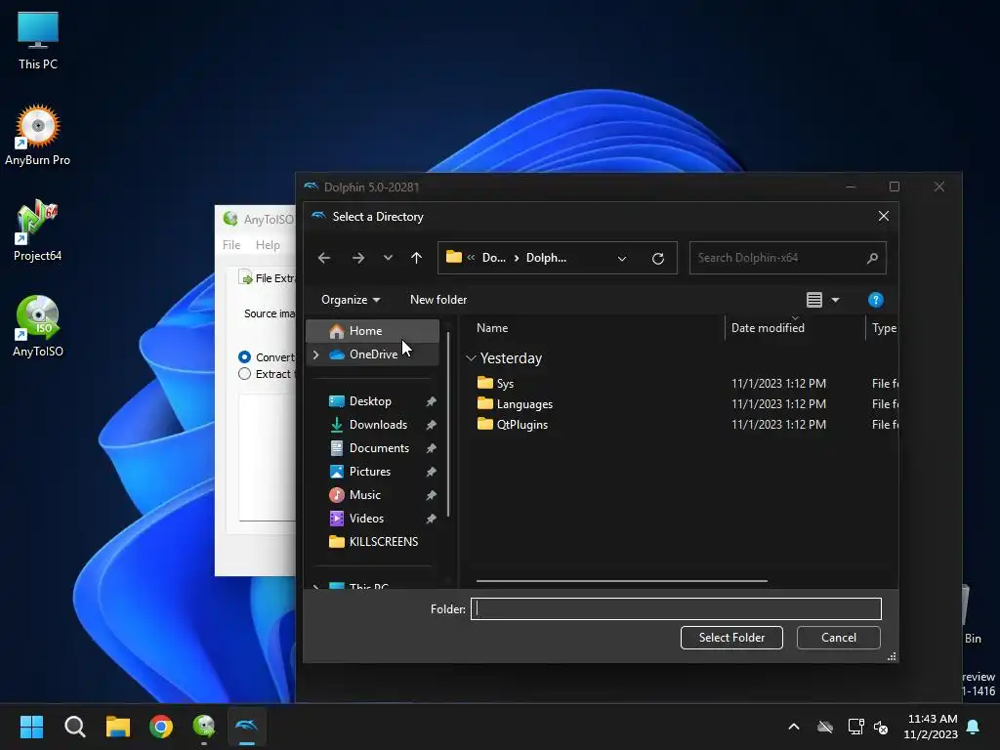Sort by Date modified column

tap(768, 328)
